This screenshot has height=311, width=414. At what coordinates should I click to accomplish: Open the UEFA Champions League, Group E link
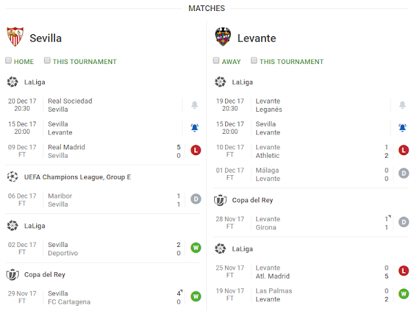click(78, 177)
